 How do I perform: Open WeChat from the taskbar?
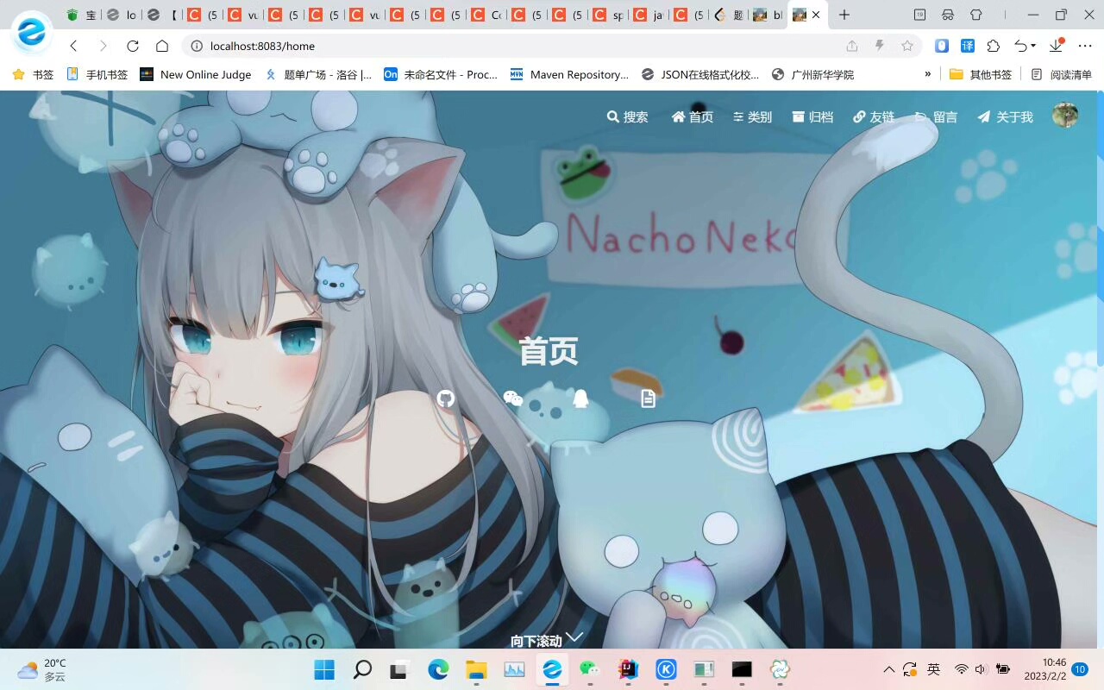(x=590, y=669)
